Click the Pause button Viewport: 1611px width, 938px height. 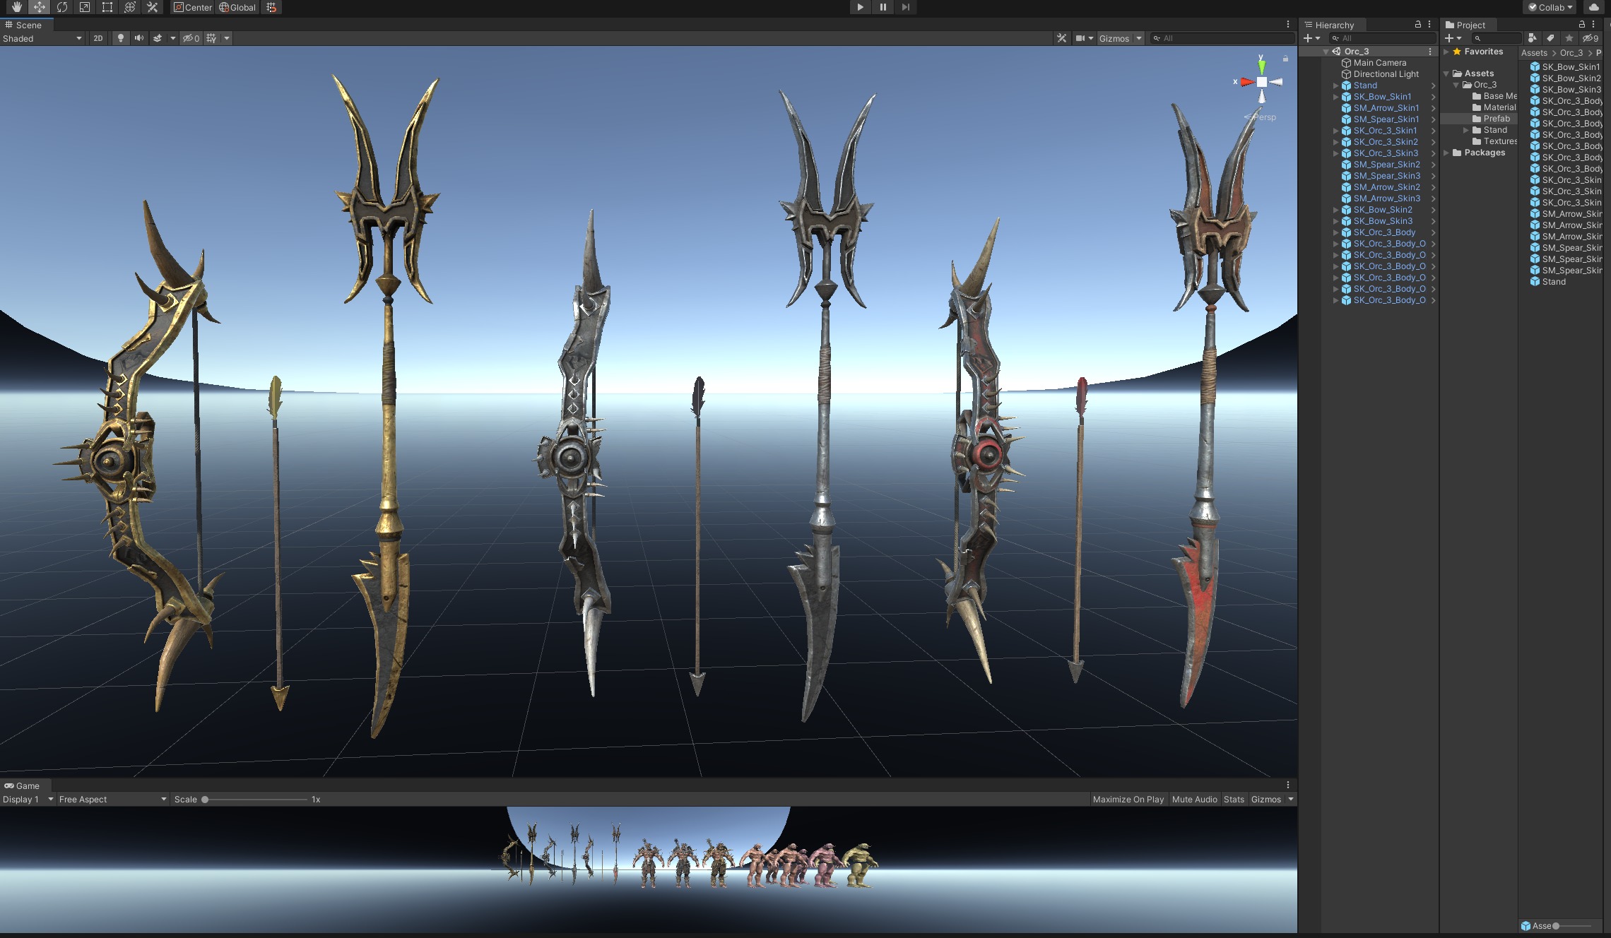883,7
